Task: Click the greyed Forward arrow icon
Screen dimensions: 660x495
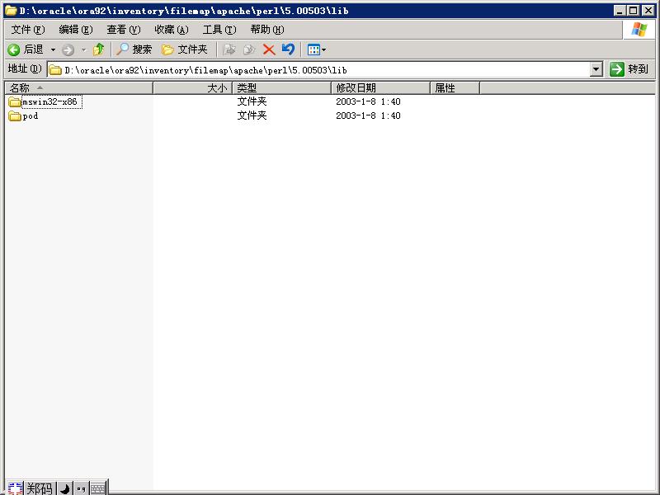Action: coord(68,50)
